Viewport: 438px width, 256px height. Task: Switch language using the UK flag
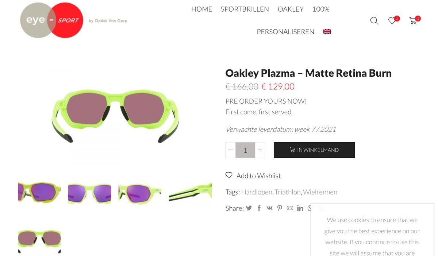pyautogui.click(x=327, y=32)
